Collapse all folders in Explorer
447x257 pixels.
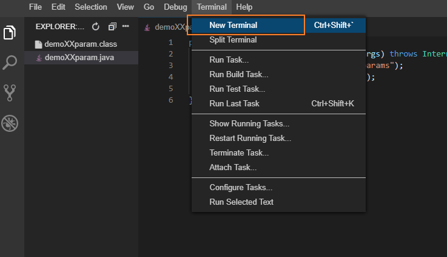point(112,27)
